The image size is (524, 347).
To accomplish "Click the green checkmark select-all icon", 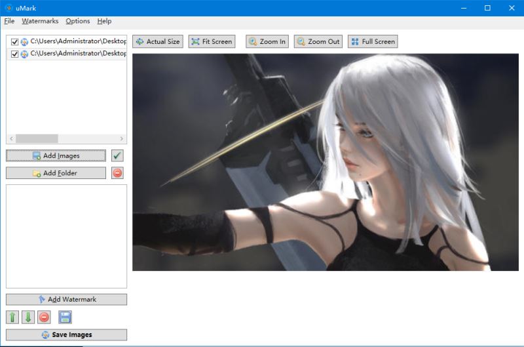I will 117,155.
